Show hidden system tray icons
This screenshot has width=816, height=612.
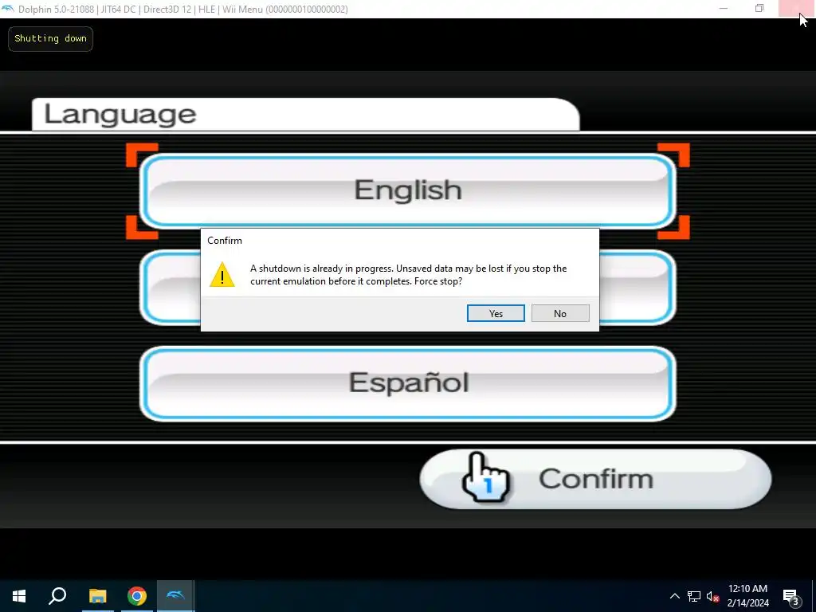674,596
